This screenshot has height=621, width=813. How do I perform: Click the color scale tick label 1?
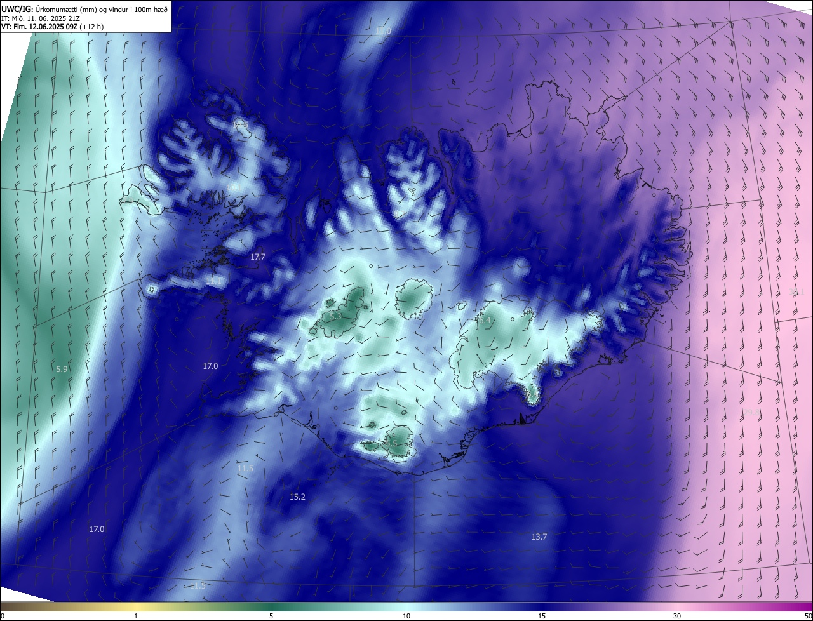pos(136,617)
